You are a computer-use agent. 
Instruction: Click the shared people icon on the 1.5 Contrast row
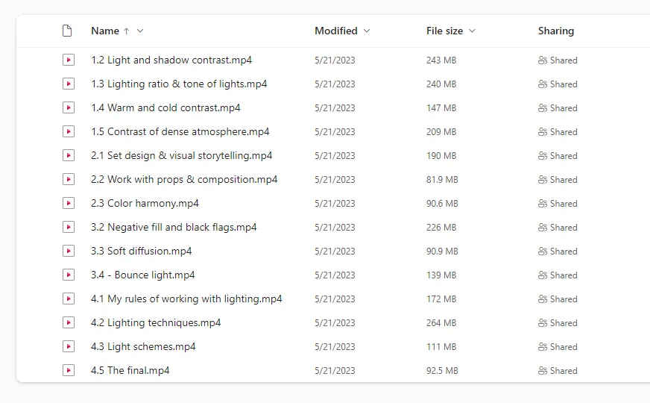click(543, 132)
